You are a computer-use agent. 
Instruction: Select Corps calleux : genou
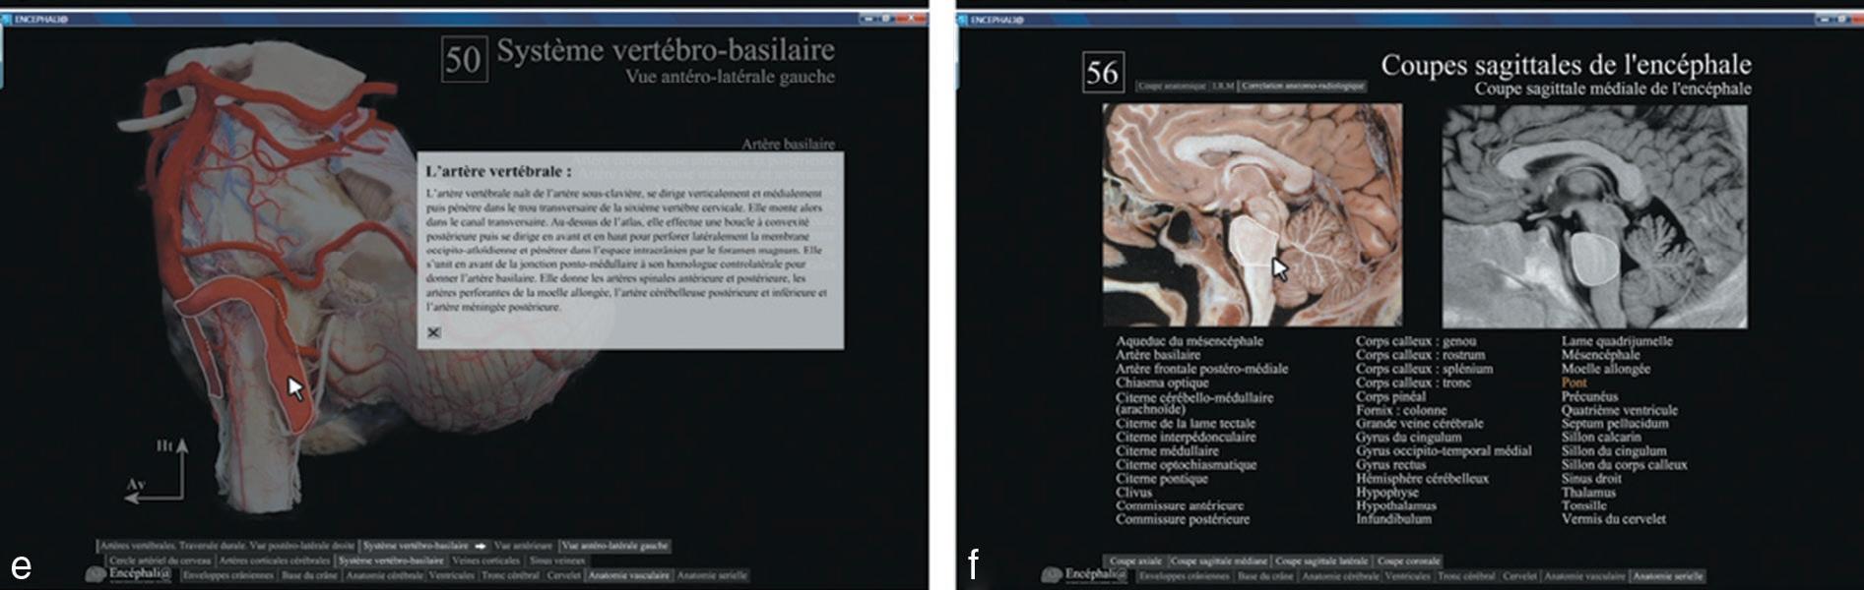tap(1416, 341)
